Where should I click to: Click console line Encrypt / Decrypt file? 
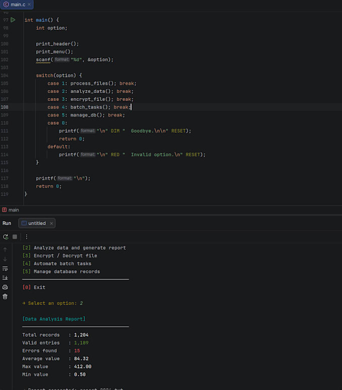[60, 256]
